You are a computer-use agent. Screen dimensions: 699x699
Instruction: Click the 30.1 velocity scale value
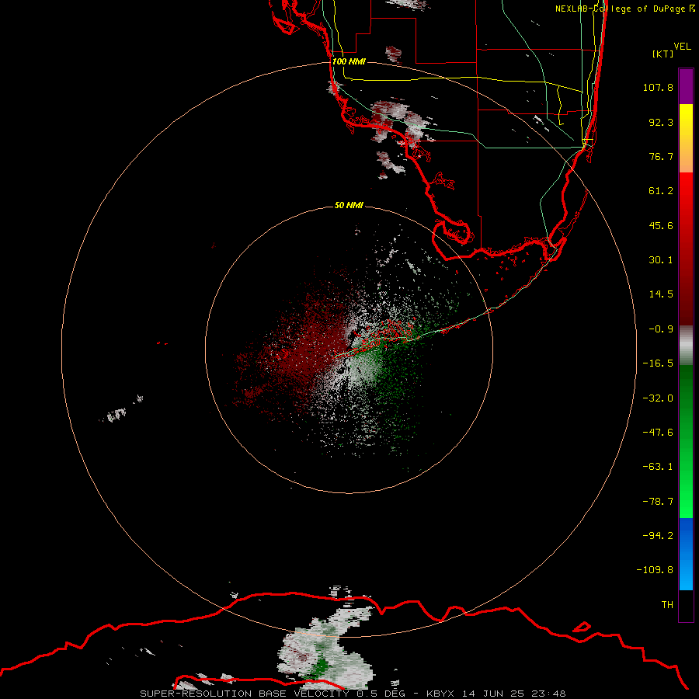coord(661,260)
